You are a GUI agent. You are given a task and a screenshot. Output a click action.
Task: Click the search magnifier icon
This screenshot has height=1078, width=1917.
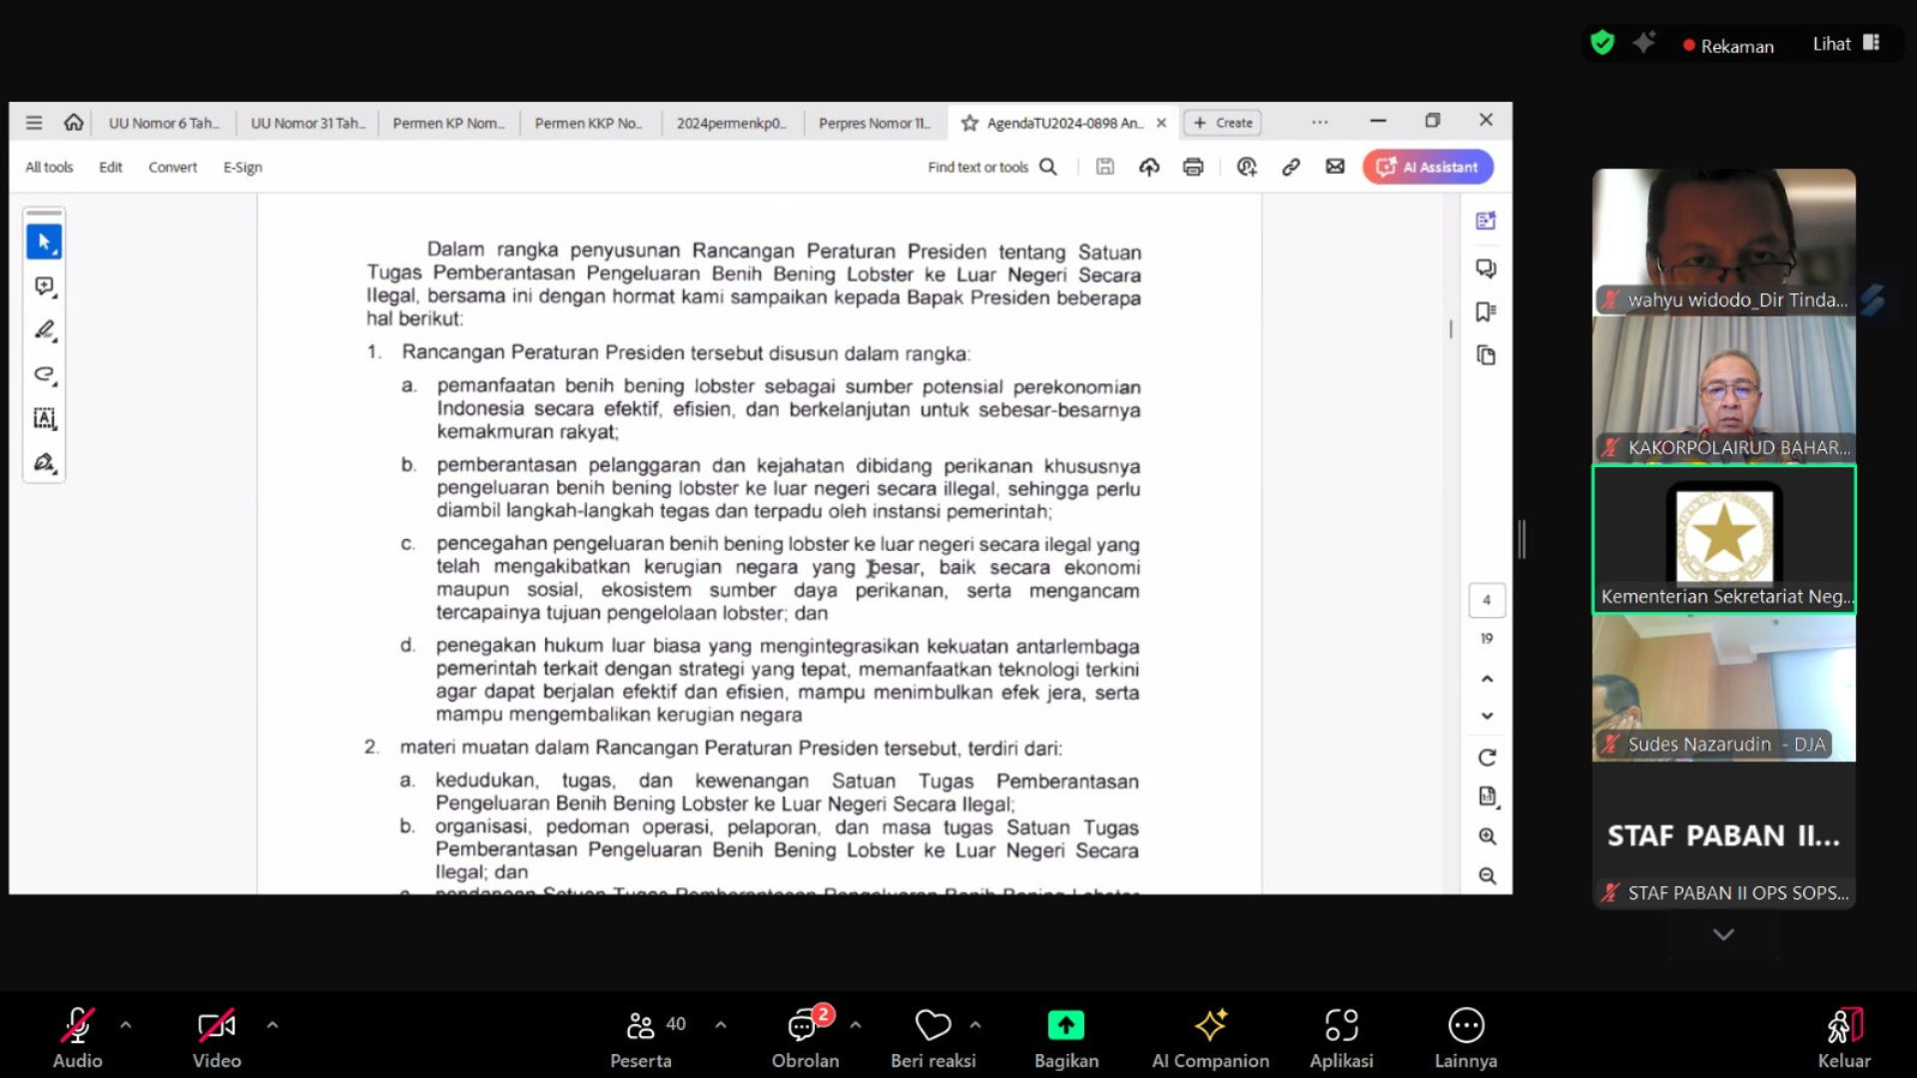point(1048,167)
